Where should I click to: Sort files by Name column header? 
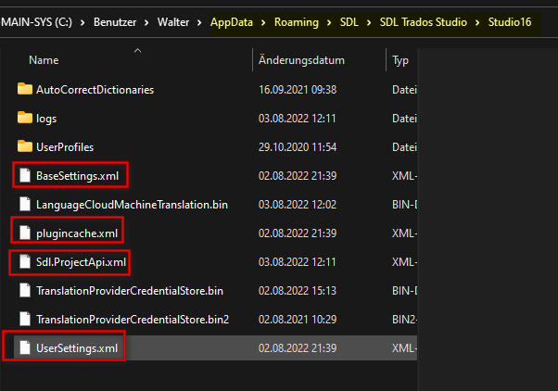tap(44, 60)
